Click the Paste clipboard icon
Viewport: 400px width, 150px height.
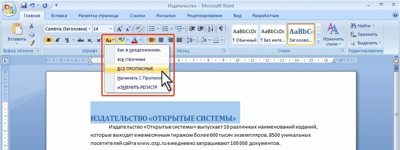17,29
